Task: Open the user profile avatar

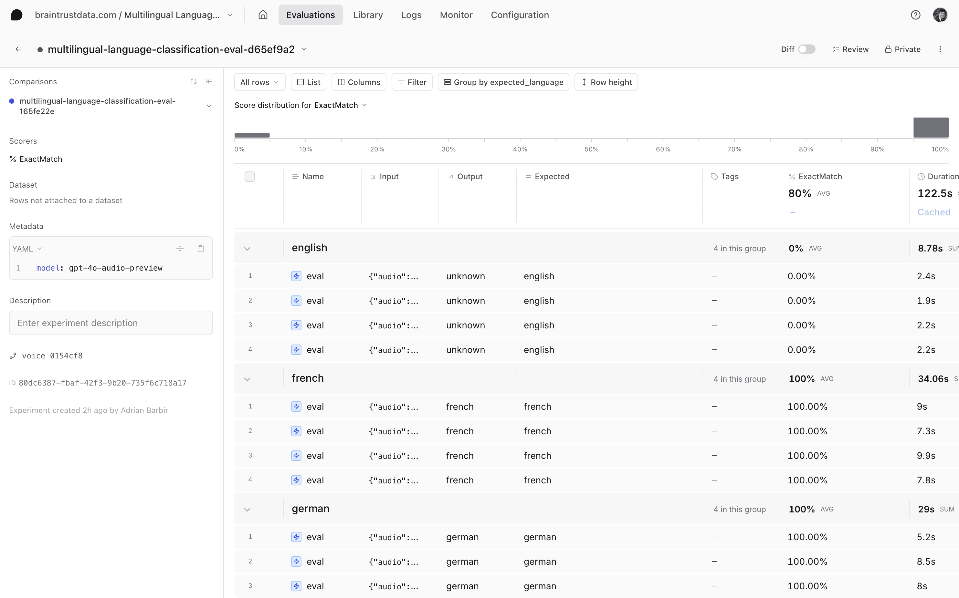Action: click(940, 15)
